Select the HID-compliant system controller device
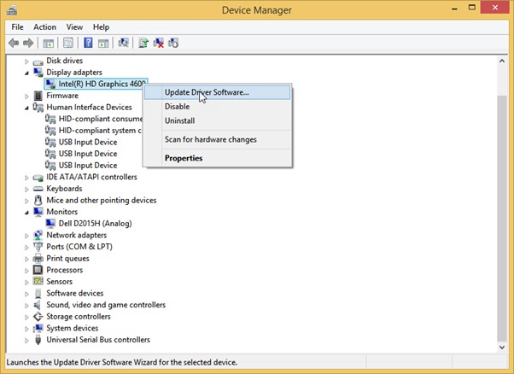The height and width of the screenshot is (374, 514). click(100, 131)
